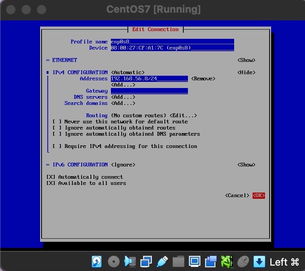Click the Left ⌘ host key indicator
The height and width of the screenshot is (271, 305).
click(x=284, y=262)
